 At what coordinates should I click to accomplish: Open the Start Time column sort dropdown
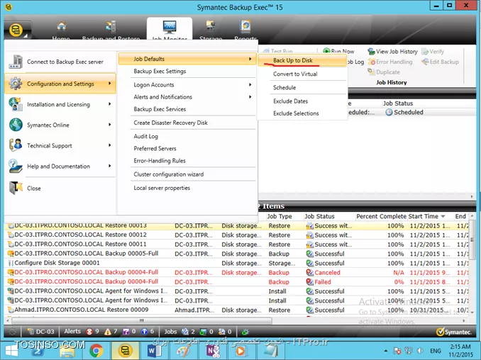click(443, 216)
